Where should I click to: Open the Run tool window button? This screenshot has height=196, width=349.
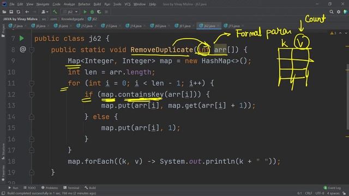[x=13, y=188]
